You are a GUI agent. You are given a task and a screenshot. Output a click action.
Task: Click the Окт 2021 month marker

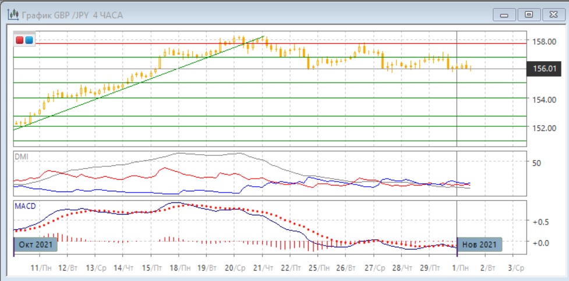(34, 244)
